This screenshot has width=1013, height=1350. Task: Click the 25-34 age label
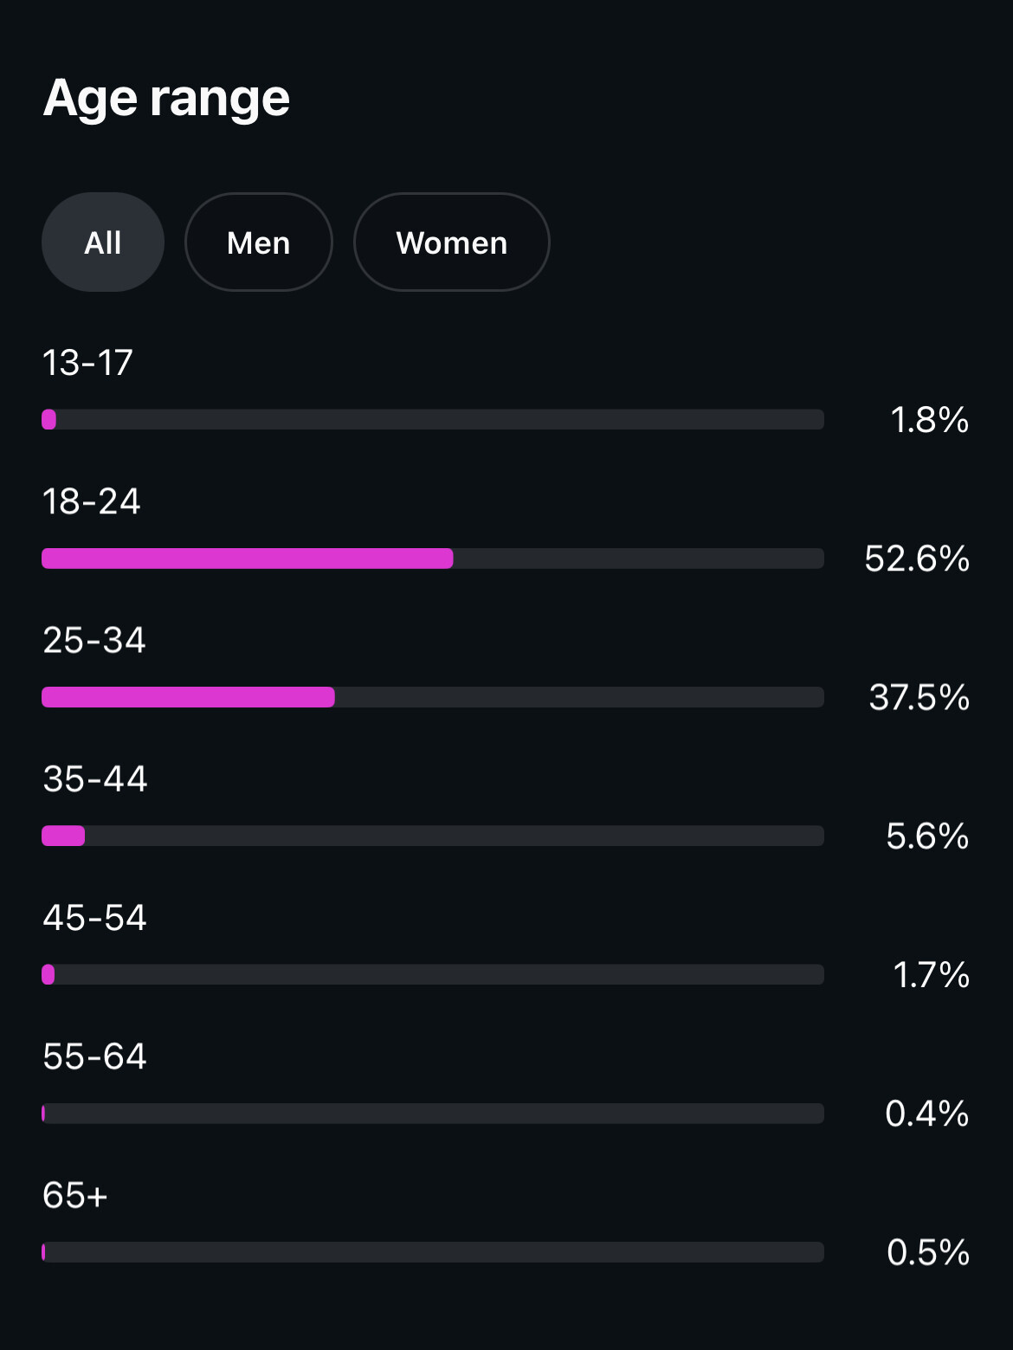tap(94, 640)
